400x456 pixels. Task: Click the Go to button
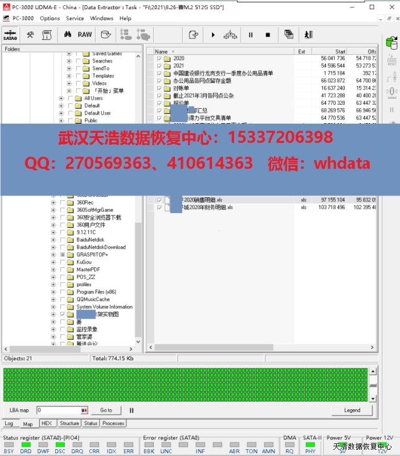(106, 410)
